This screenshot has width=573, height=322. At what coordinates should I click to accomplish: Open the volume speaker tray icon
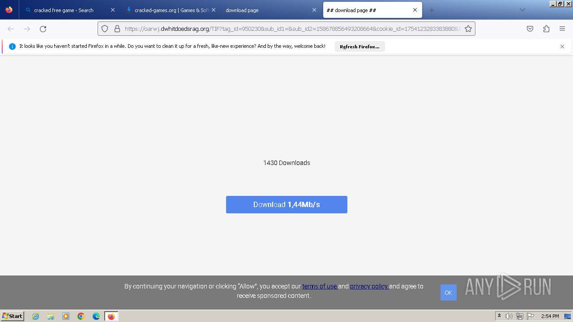click(509, 316)
